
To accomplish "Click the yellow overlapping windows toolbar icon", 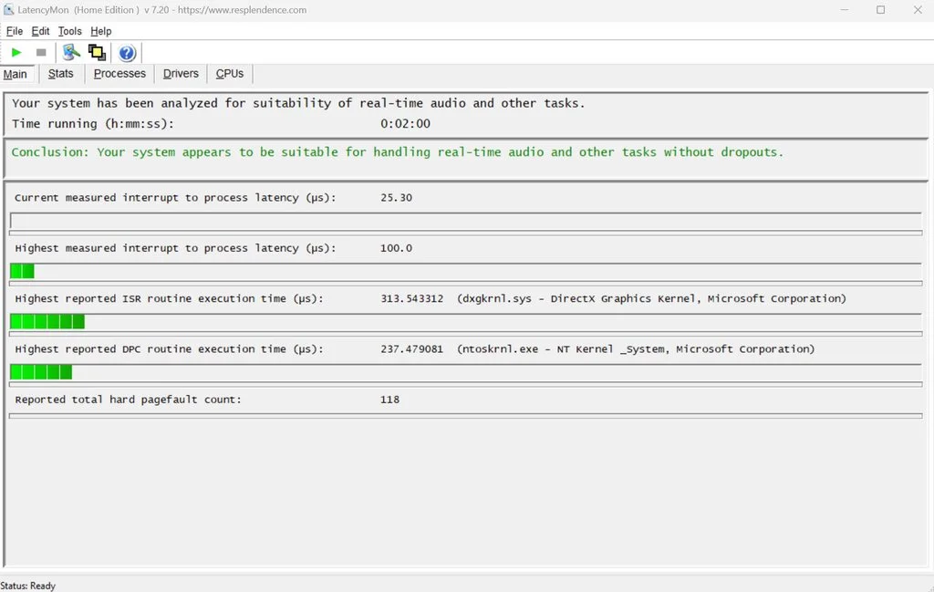I will pos(97,52).
